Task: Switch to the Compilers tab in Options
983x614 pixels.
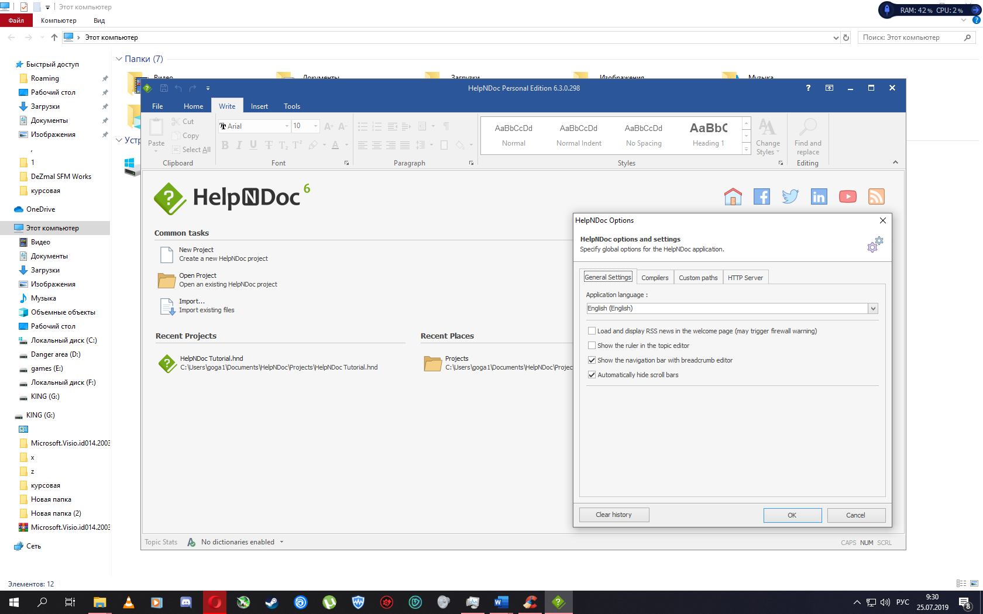Action: (x=655, y=278)
